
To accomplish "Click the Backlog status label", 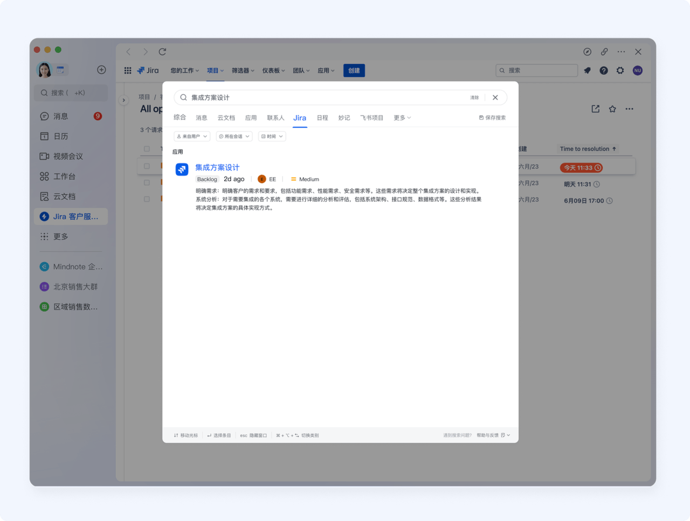I will 207,179.
